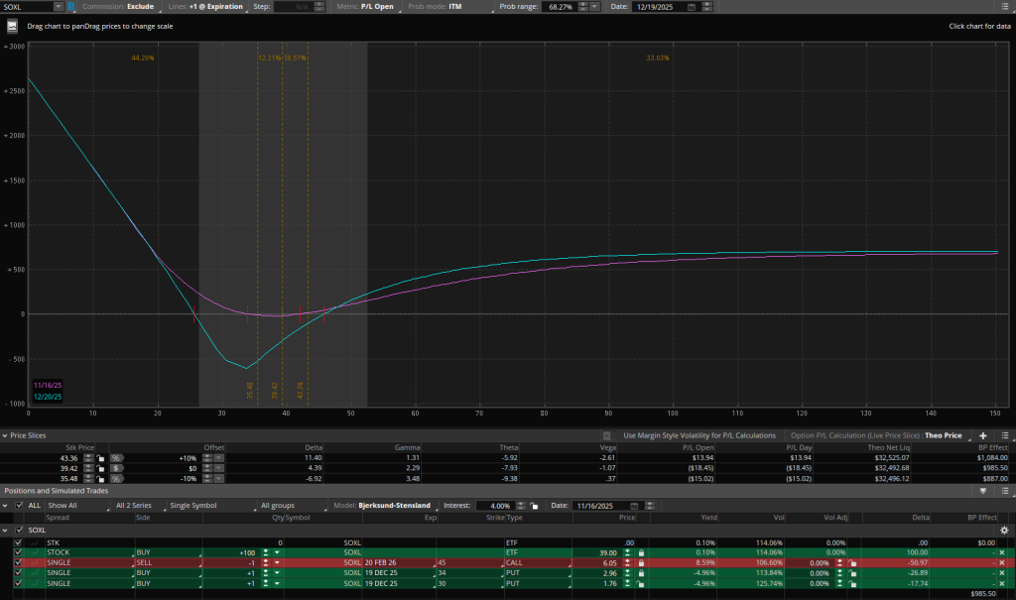Open the calendar next to the 11/16/2025 date

pyautogui.click(x=633, y=506)
